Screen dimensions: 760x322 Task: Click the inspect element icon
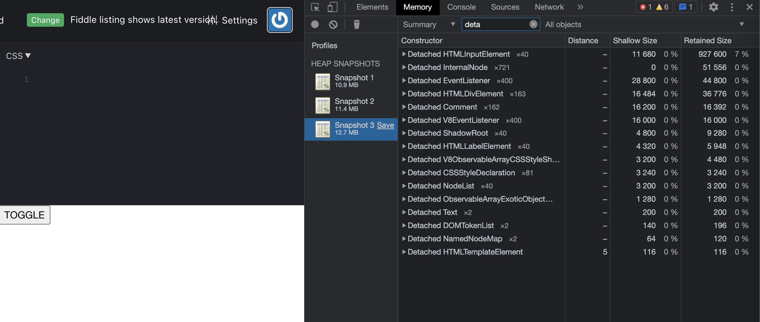(315, 7)
